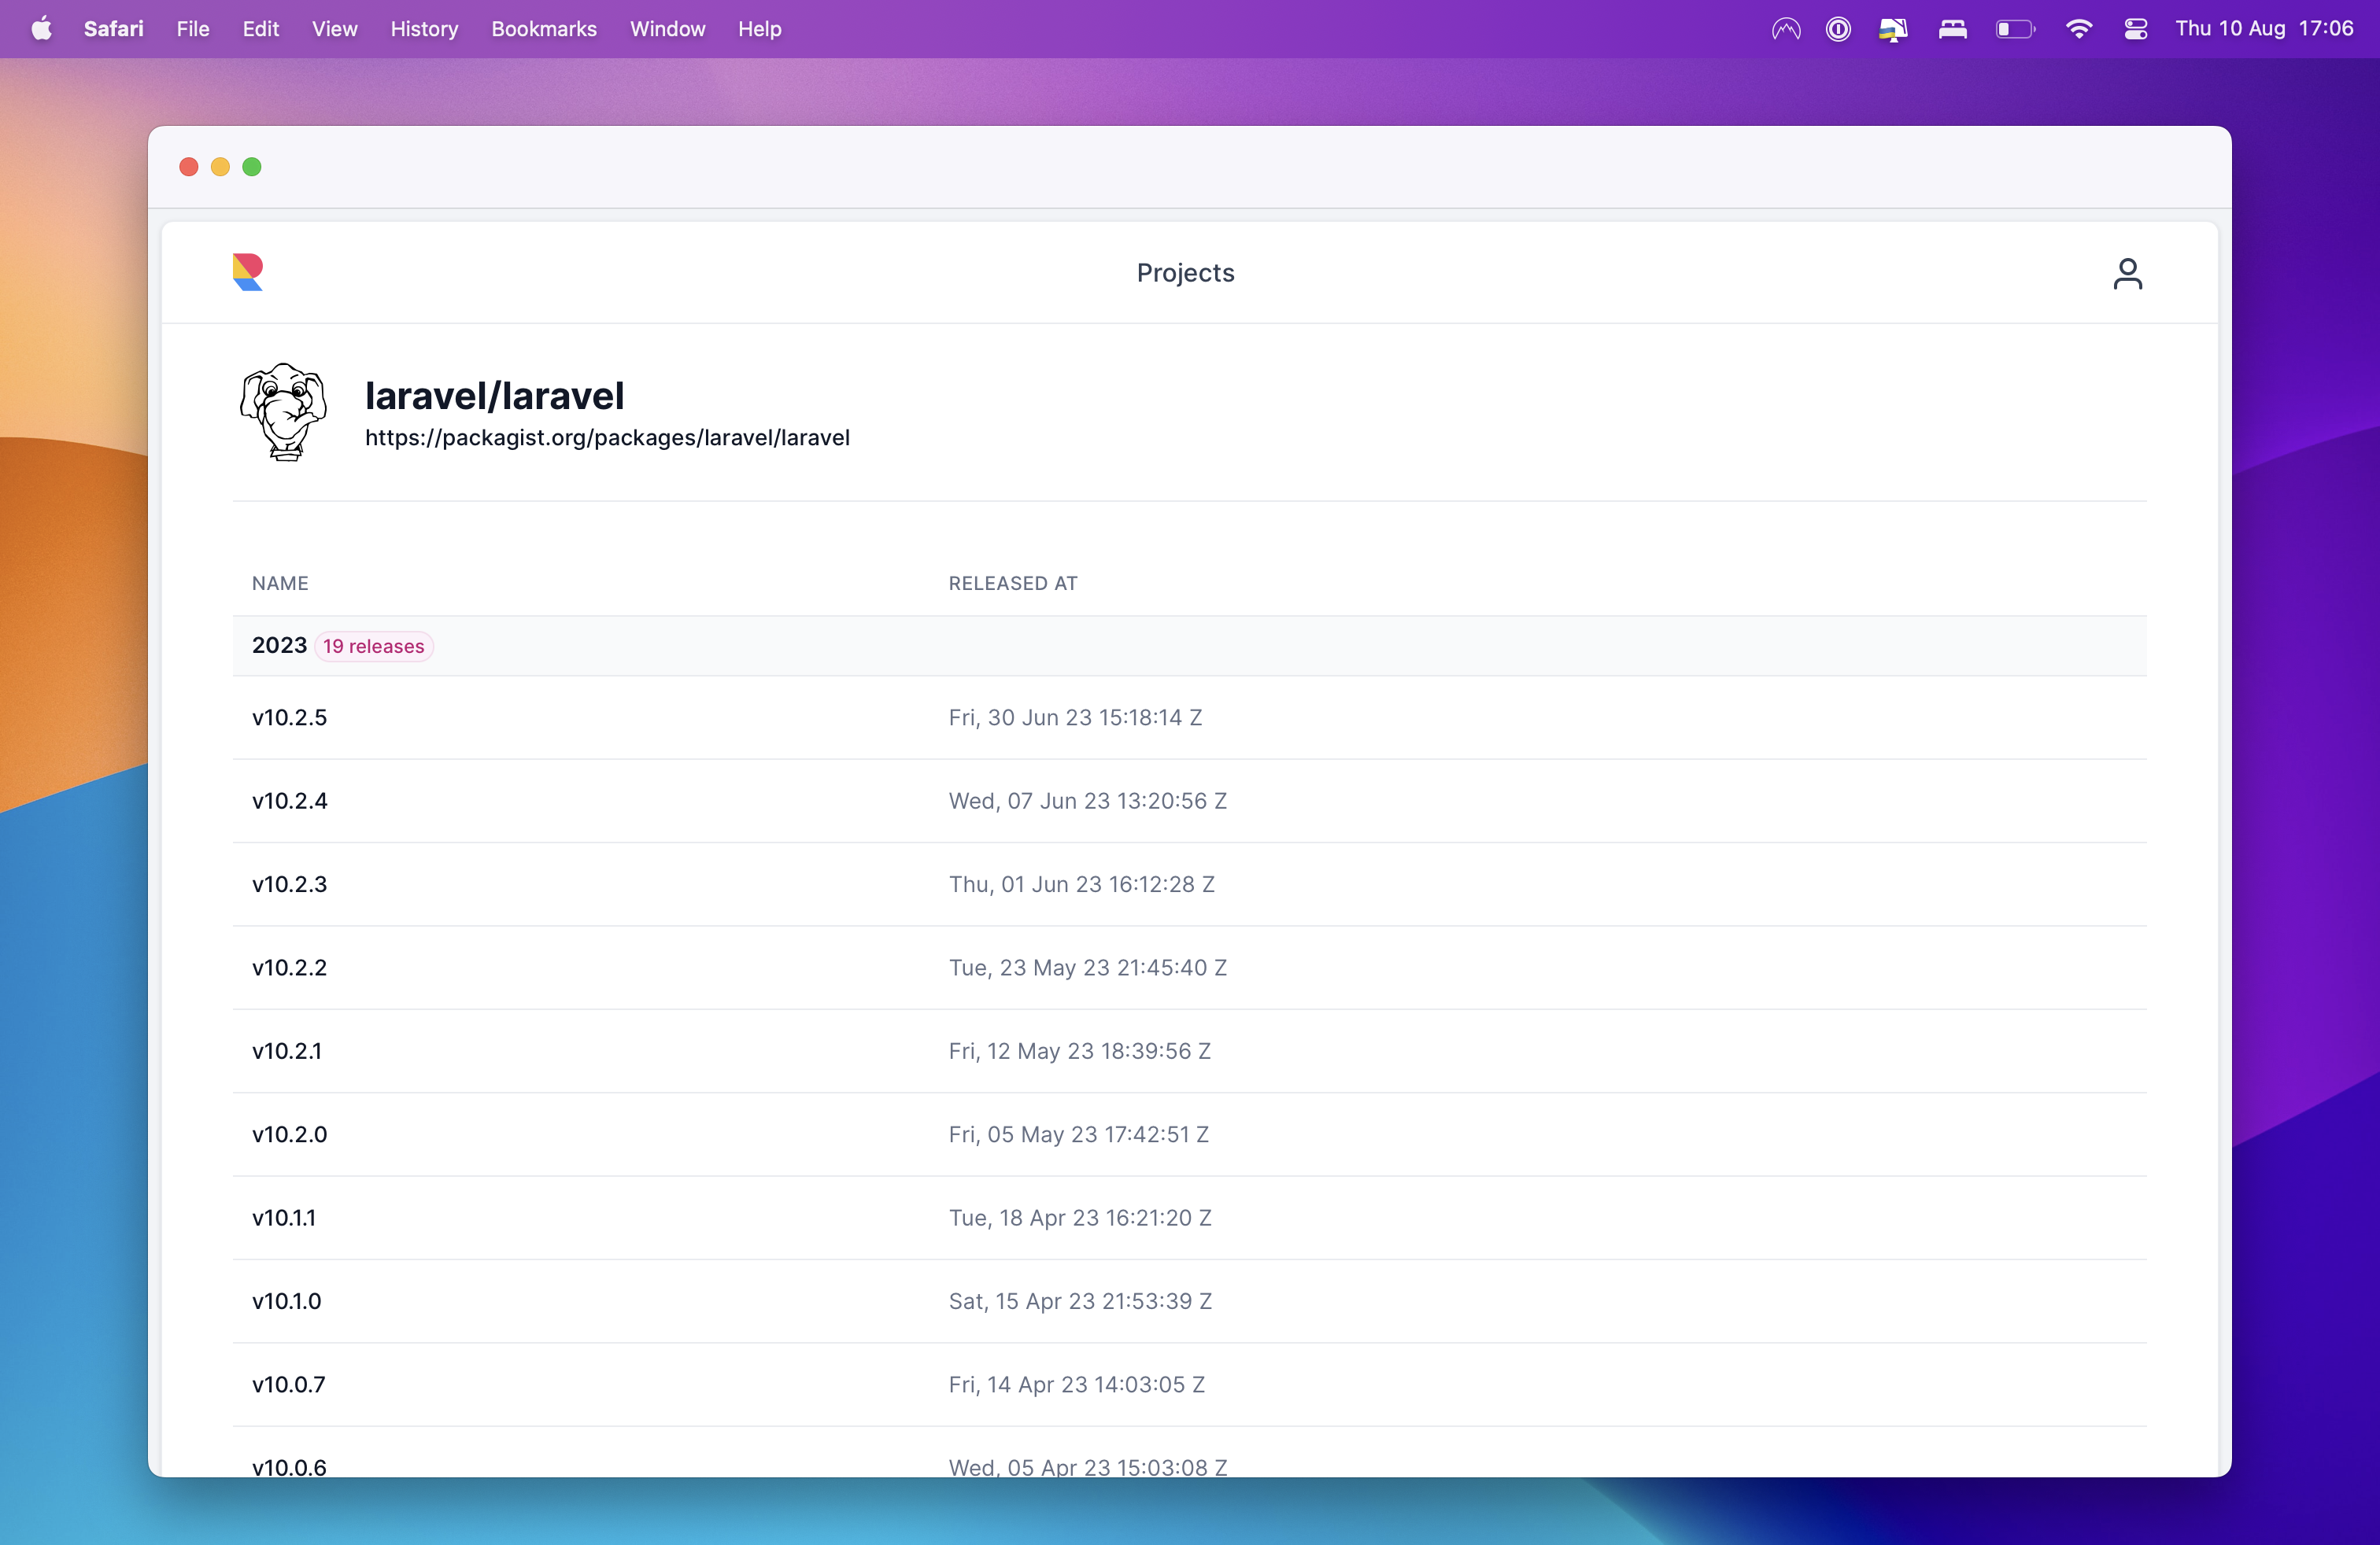Click the bed focus icon in menu bar

pyautogui.click(x=1952, y=29)
